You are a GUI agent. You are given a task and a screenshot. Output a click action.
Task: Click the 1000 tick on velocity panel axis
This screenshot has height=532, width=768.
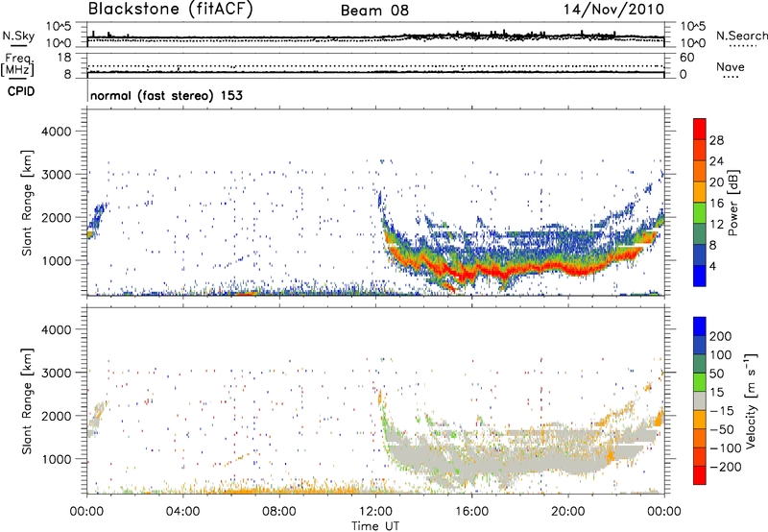click(x=56, y=459)
